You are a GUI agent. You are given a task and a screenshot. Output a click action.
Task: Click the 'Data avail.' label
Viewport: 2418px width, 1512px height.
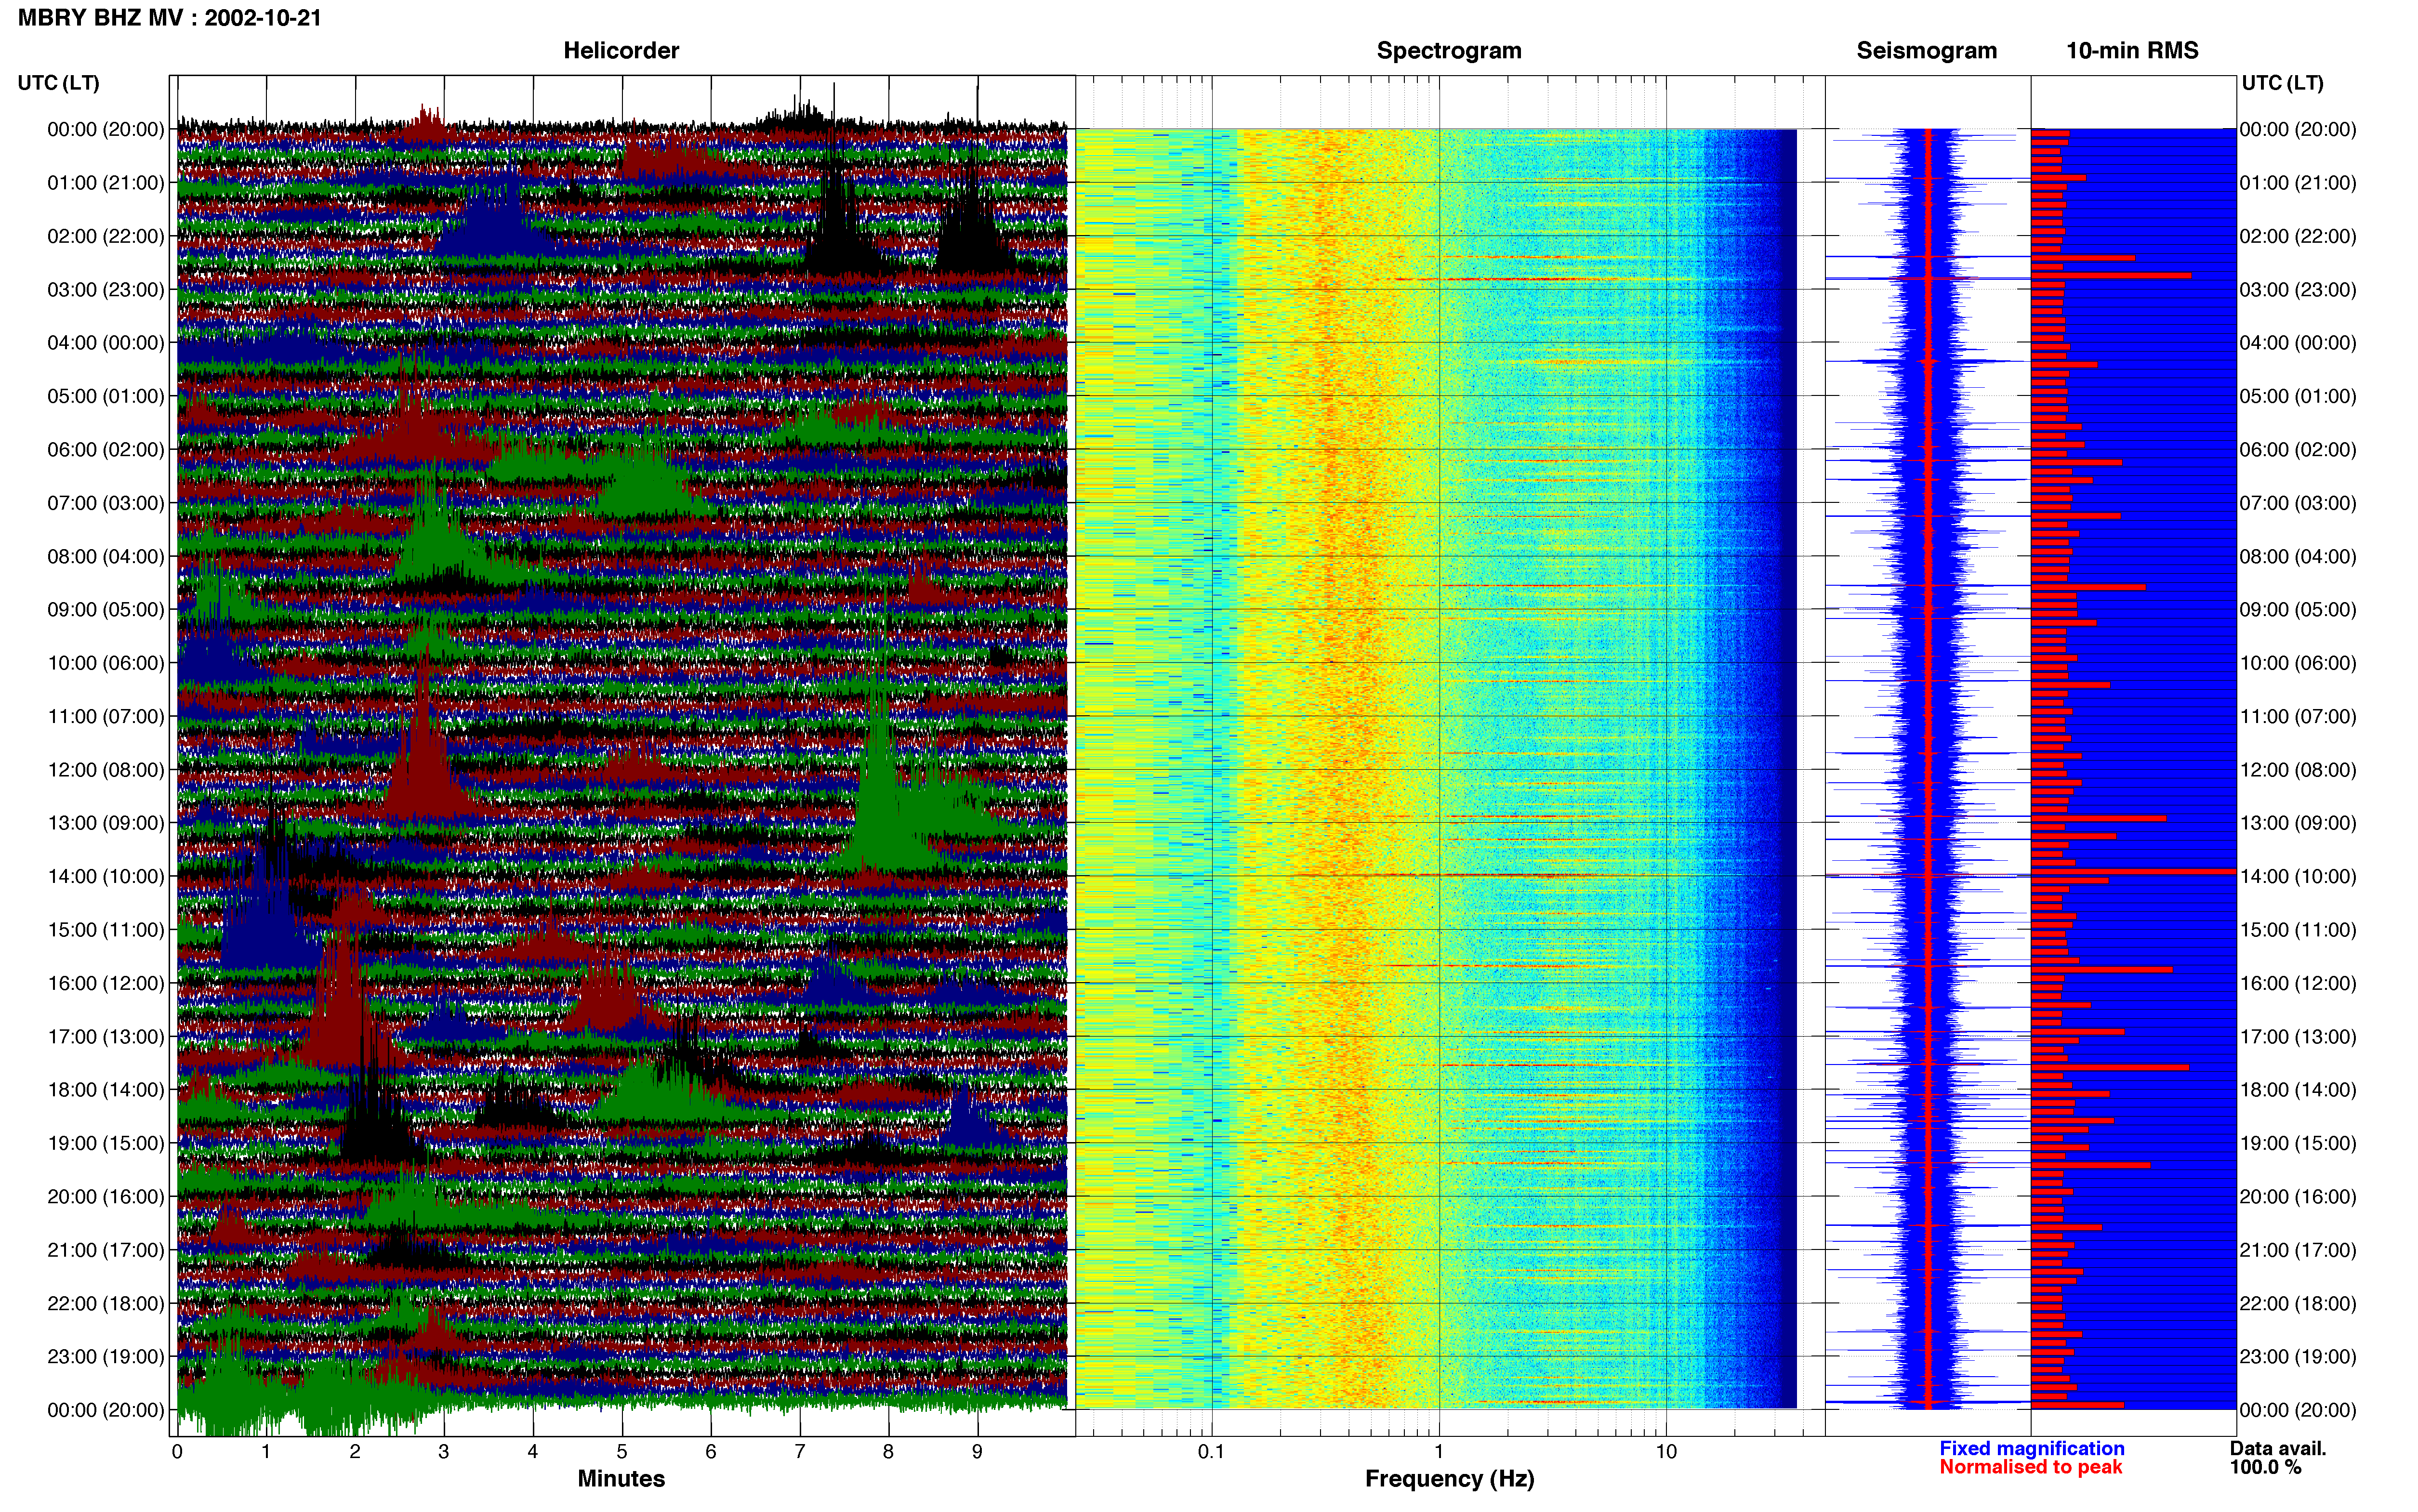[2278, 1448]
